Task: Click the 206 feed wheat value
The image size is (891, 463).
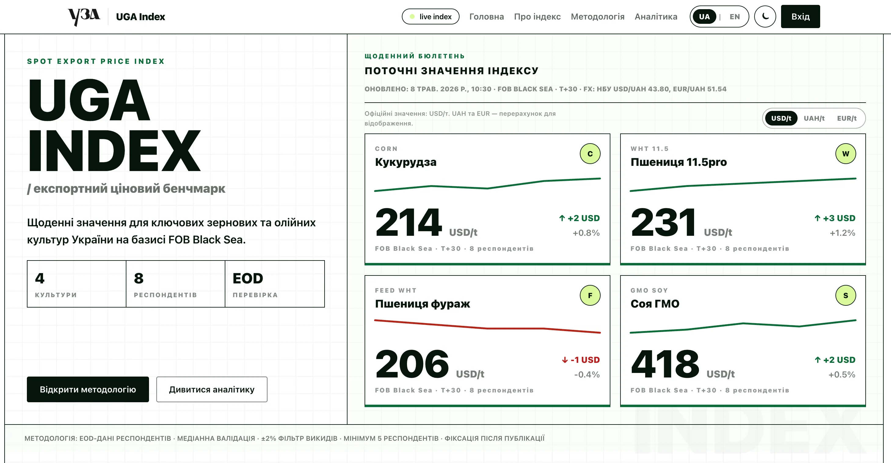Action: [412, 364]
